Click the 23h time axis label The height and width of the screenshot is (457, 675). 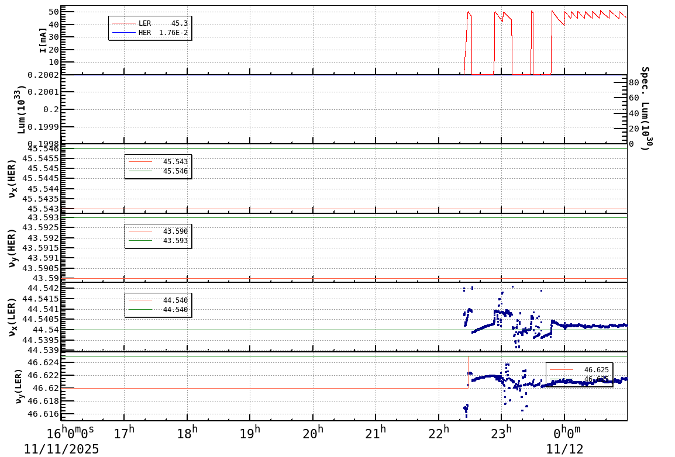point(501,432)
